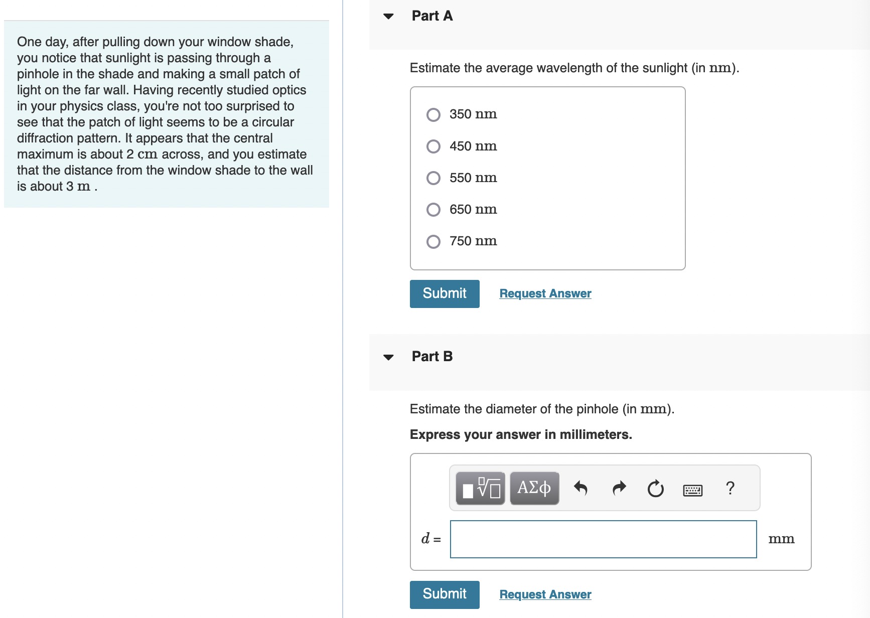Viewport: 870px width, 618px height.
Task: Open the math templates tool
Action: tap(480, 488)
